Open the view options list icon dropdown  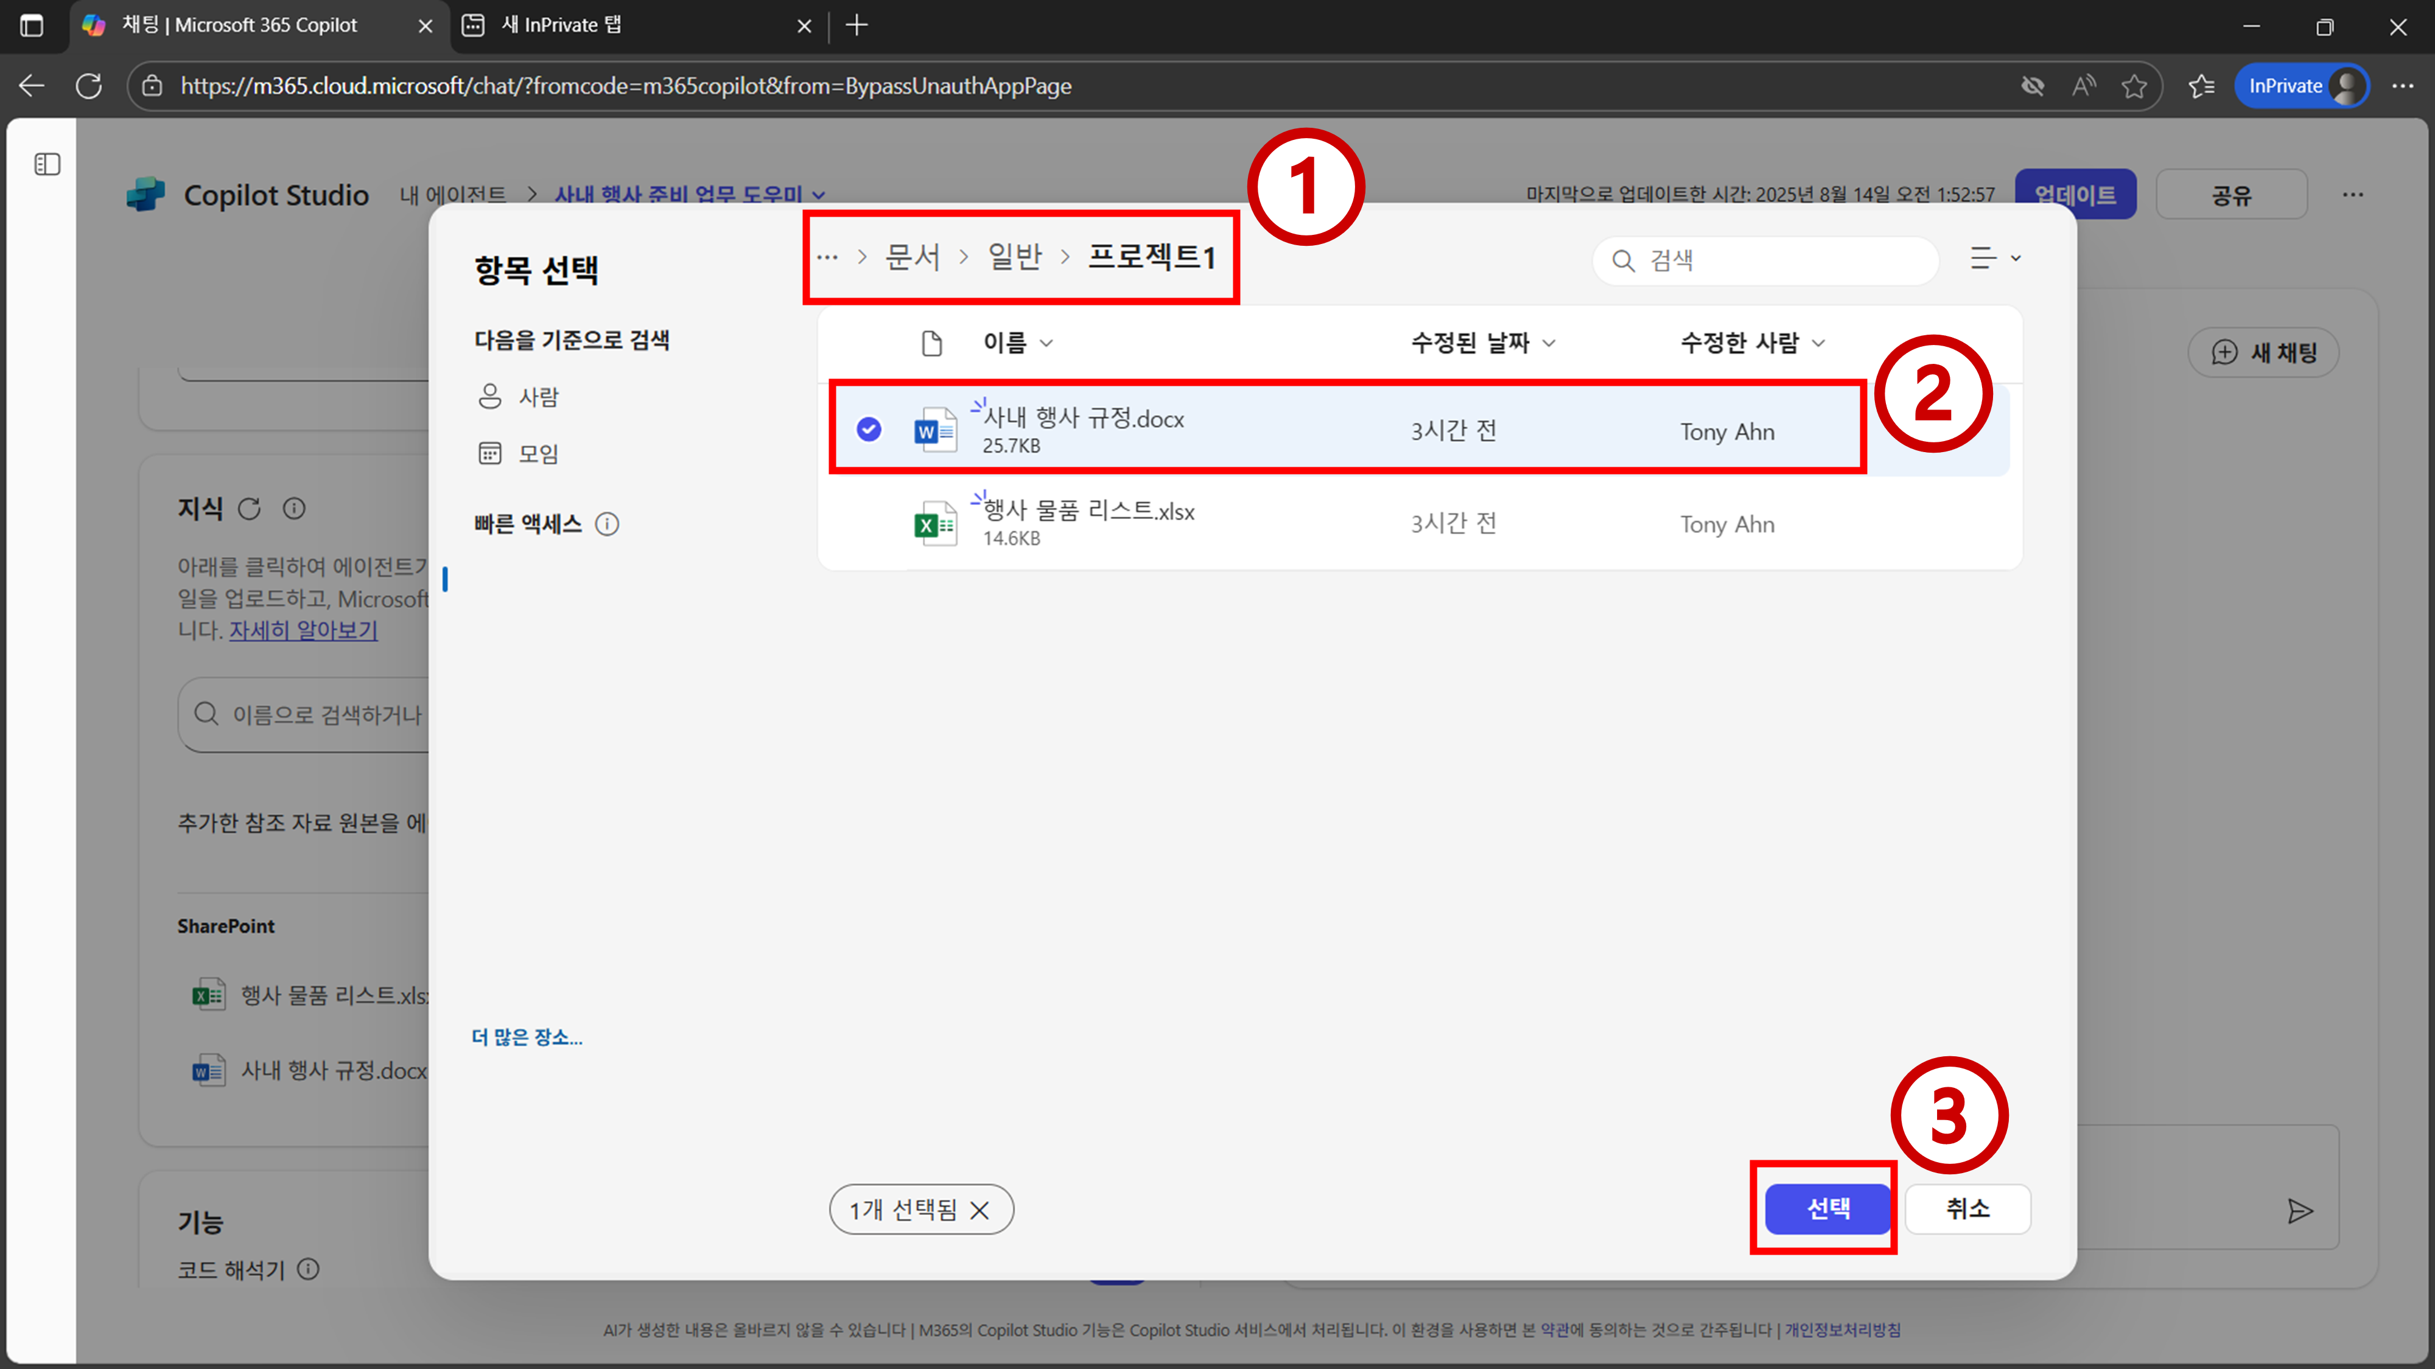click(1994, 258)
